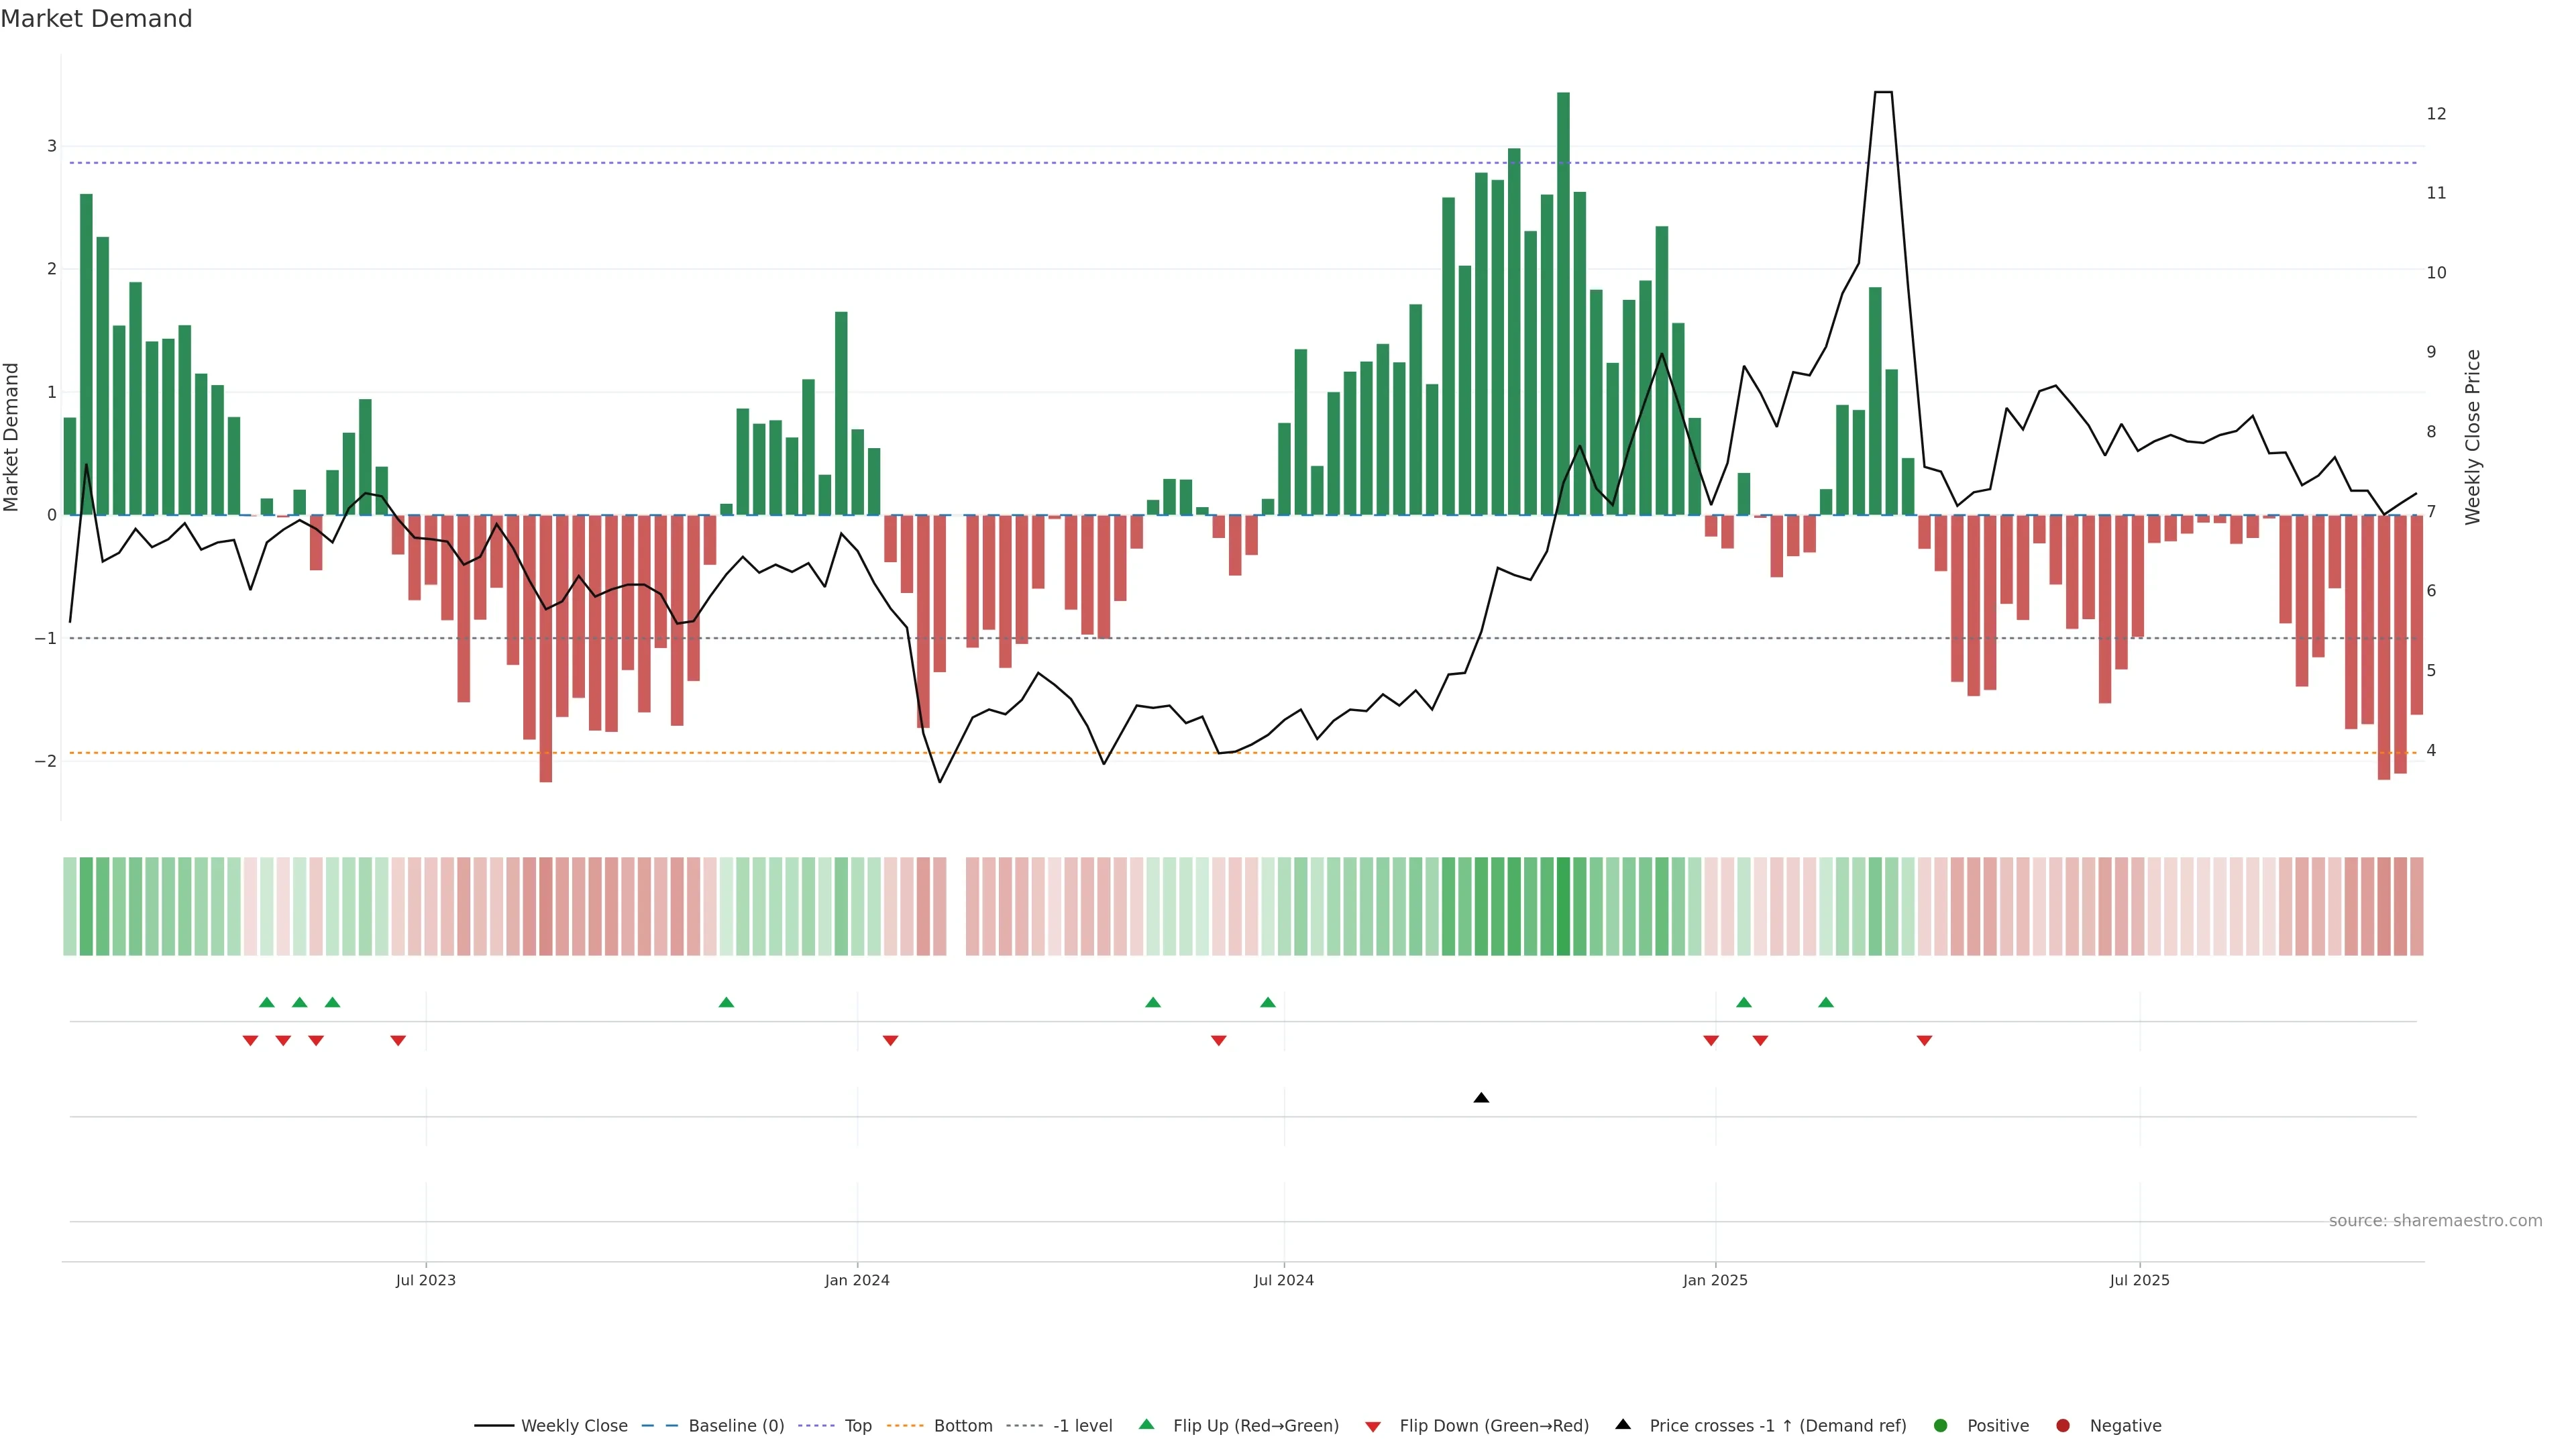
Task: Click the darkest green heat strip cell
Action: [x=1563, y=906]
